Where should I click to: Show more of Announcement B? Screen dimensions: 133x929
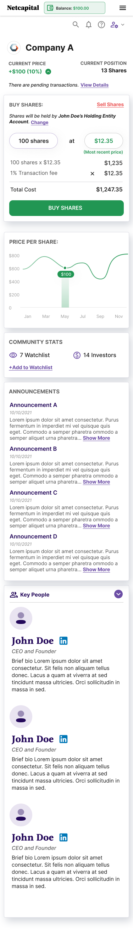96,482
